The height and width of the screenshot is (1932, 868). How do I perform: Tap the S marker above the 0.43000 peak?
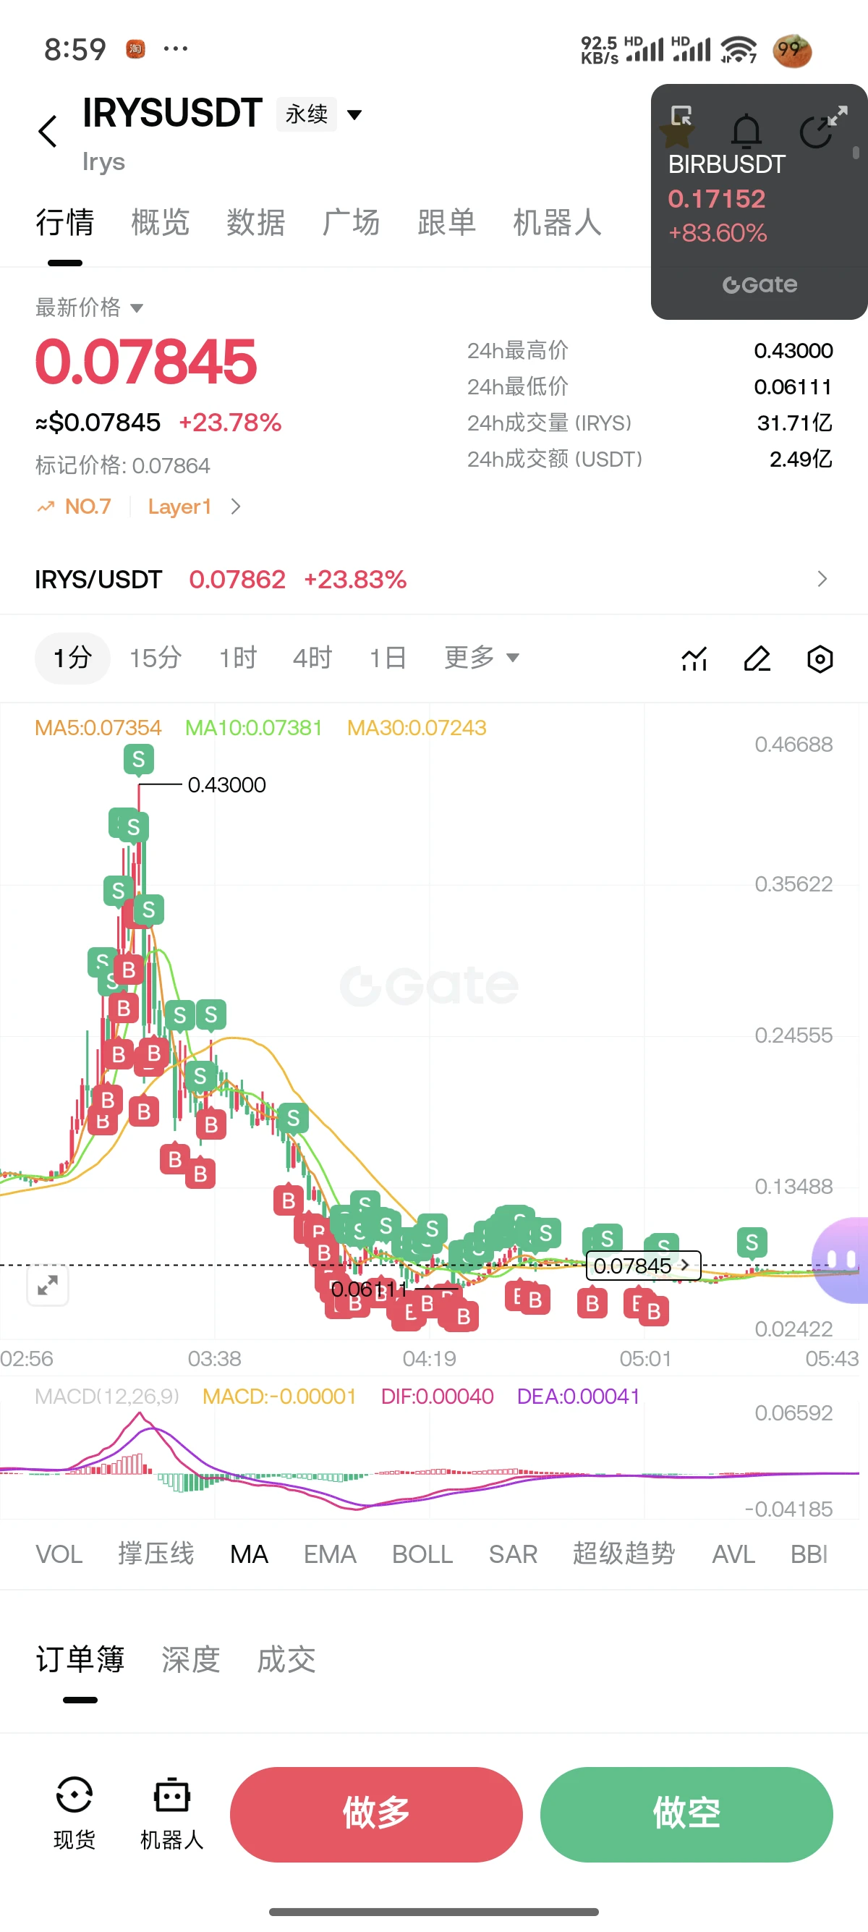coord(139,760)
